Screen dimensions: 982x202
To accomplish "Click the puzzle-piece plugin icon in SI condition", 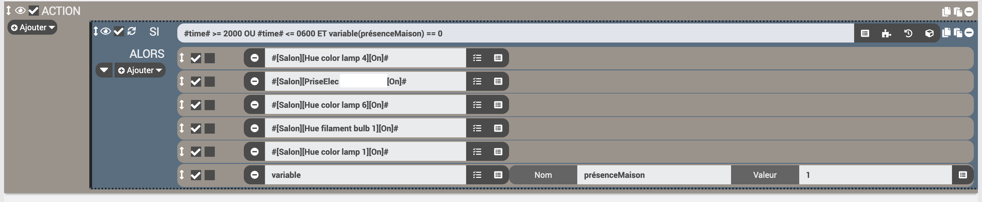I will click(x=886, y=33).
